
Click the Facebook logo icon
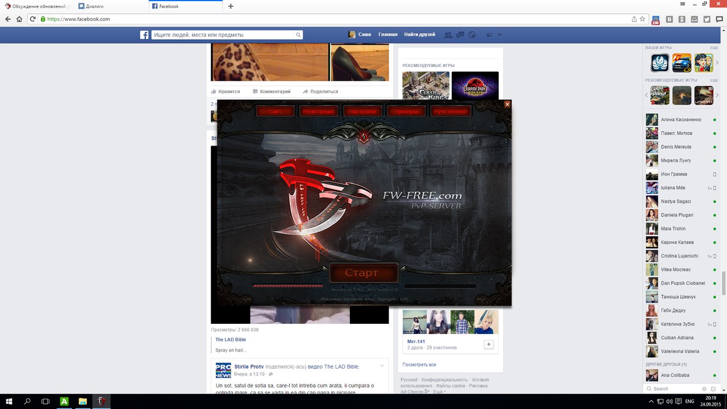tap(144, 35)
